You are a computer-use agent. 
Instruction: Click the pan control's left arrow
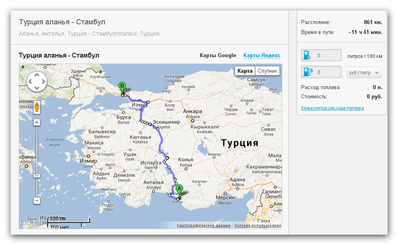coord(29,81)
